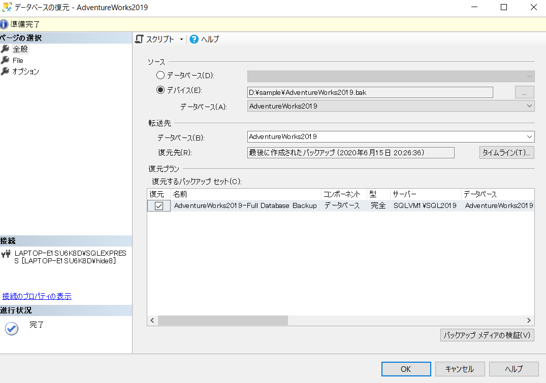Click the 完全 type cell
Screen dimensions: 546x383
point(378,205)
